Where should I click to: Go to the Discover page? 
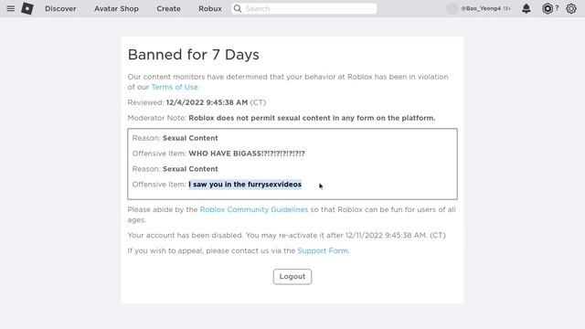(60, 8)
